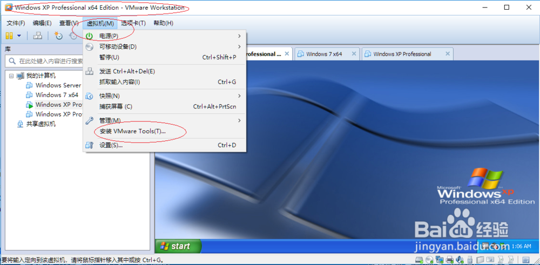Click the sound card status bar icon

tap(460, 260)
